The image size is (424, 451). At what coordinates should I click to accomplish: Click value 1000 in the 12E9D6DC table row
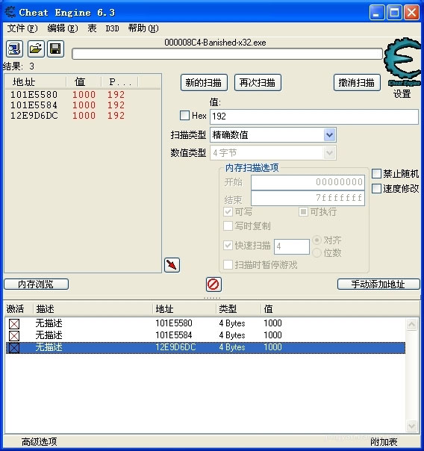tap(272, 347)
